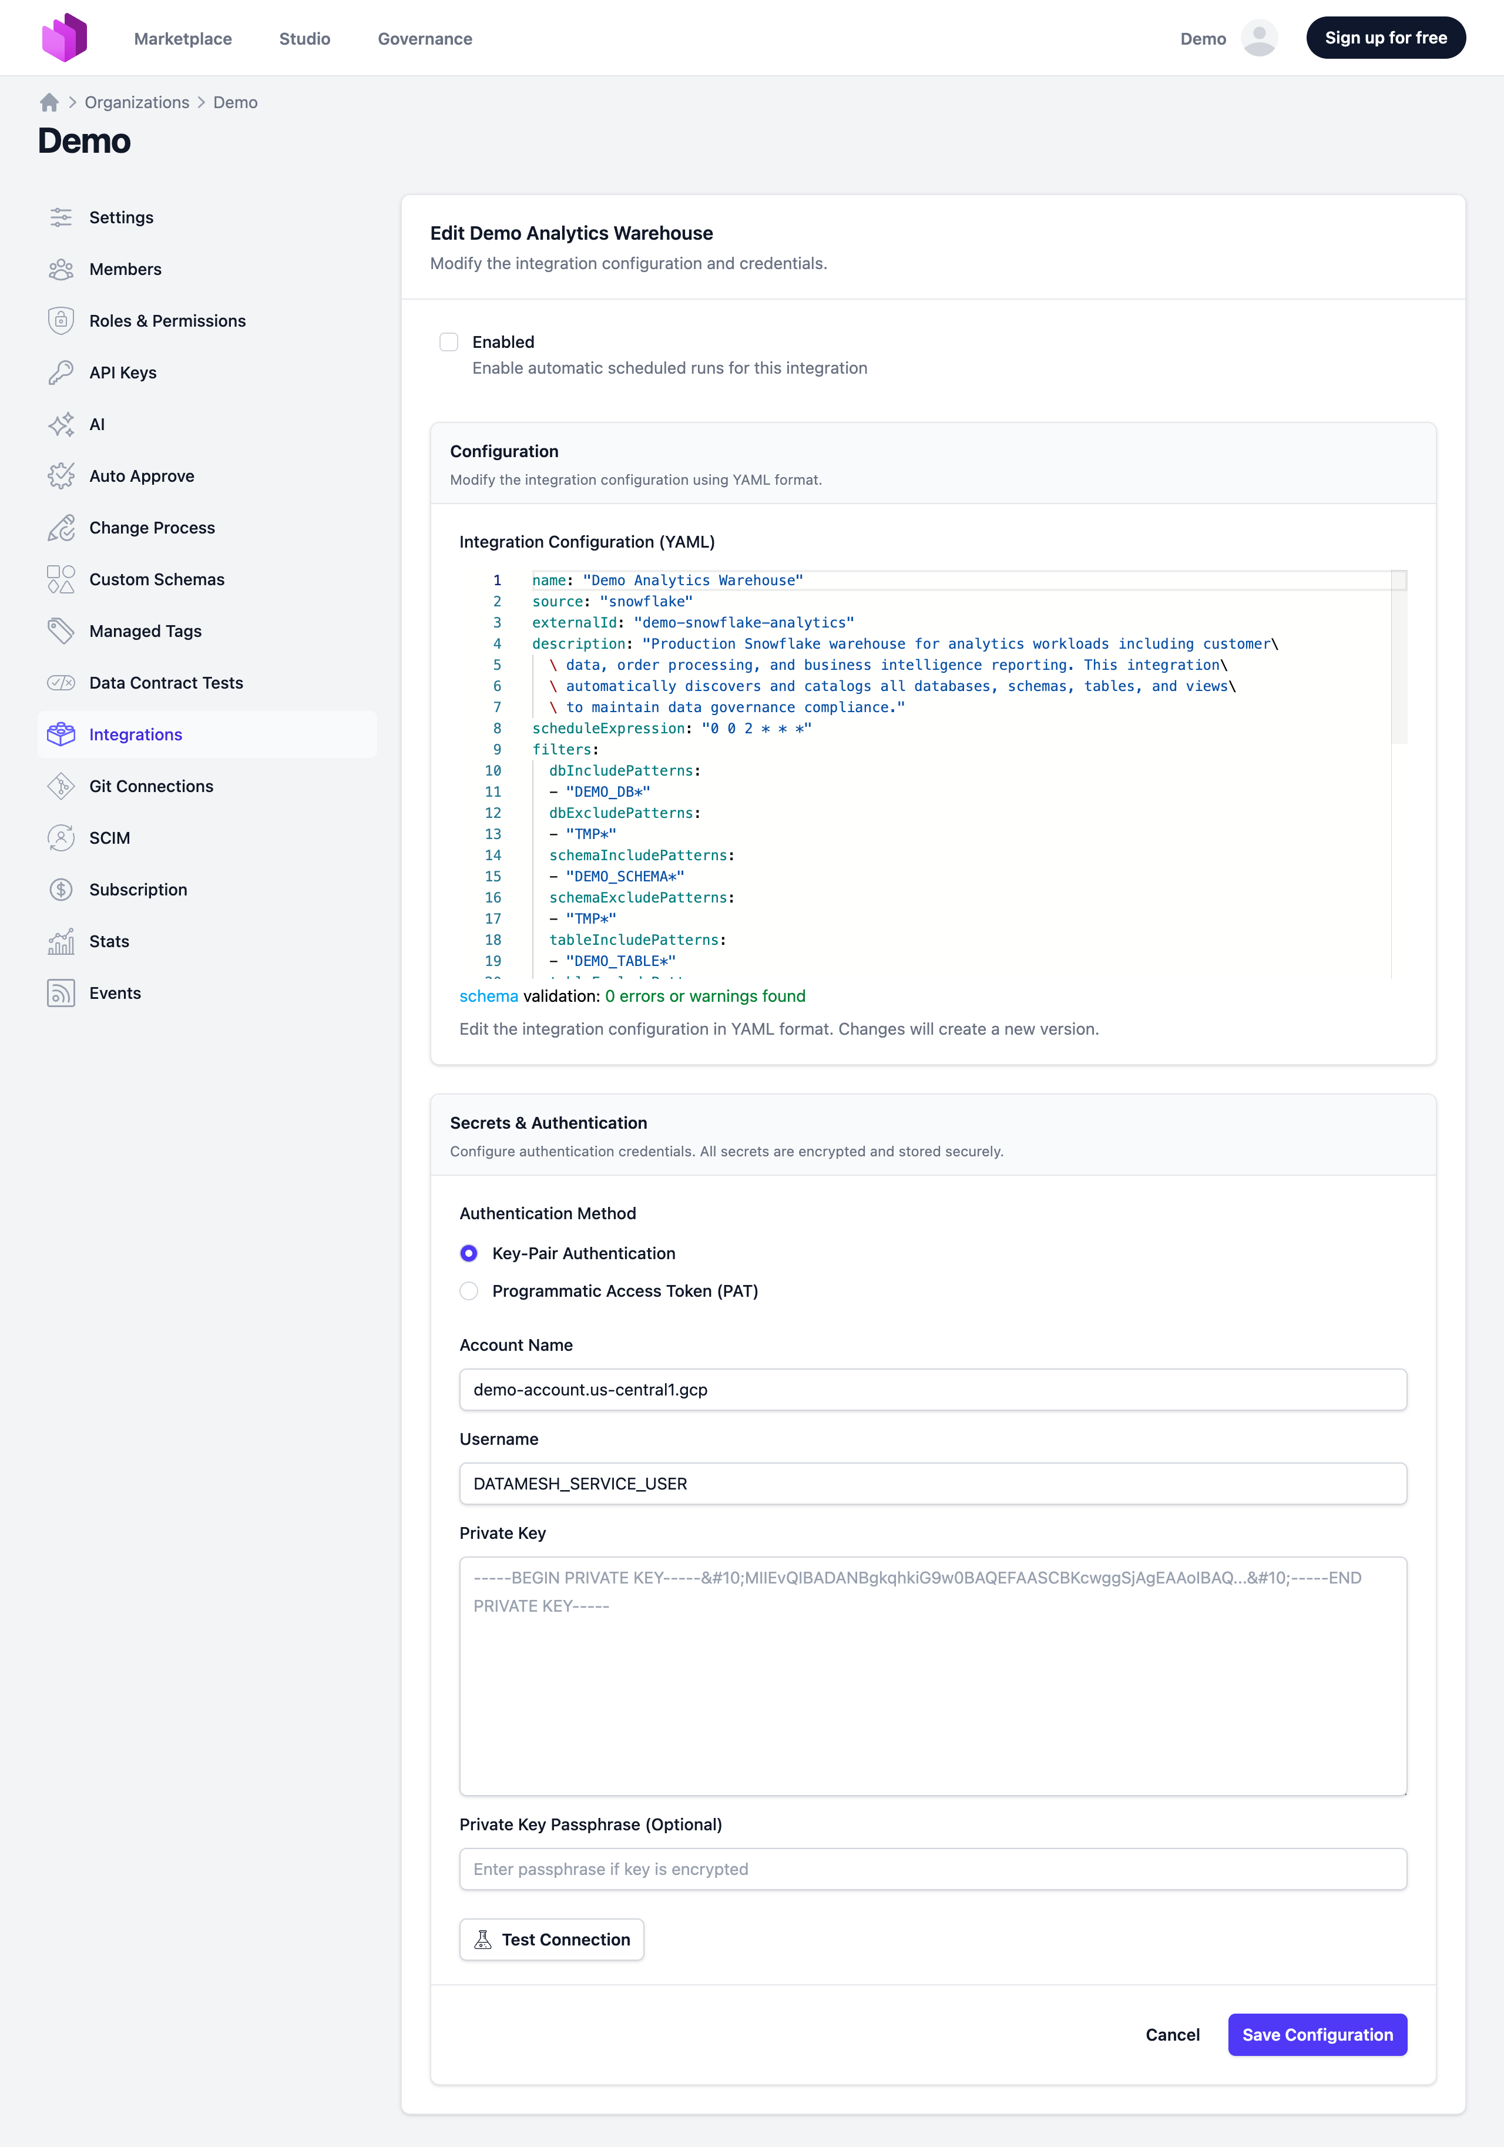The image size is (1504, 2147).
Task: Click the home icon in breadcrumb
Action: pos(49,103)
